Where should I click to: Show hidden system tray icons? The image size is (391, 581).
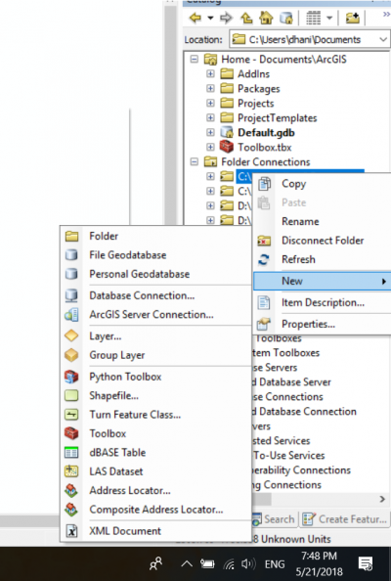(x=187, y=564)
